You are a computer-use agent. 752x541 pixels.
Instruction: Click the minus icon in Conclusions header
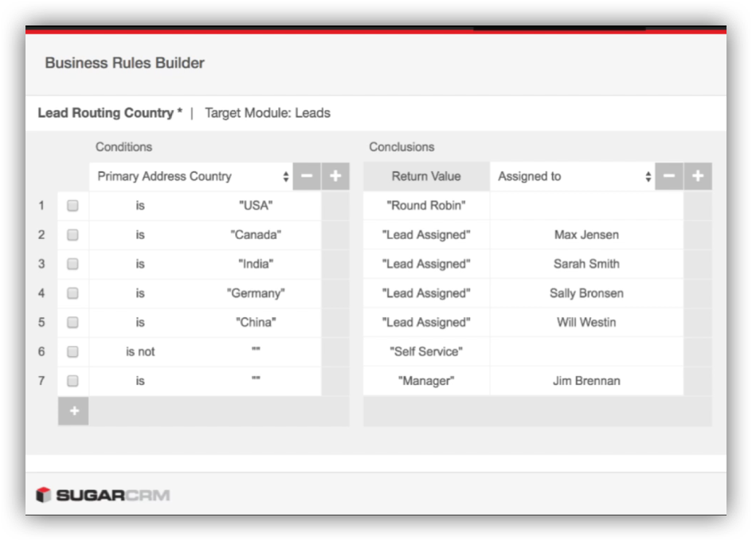[x=669, y=176]
